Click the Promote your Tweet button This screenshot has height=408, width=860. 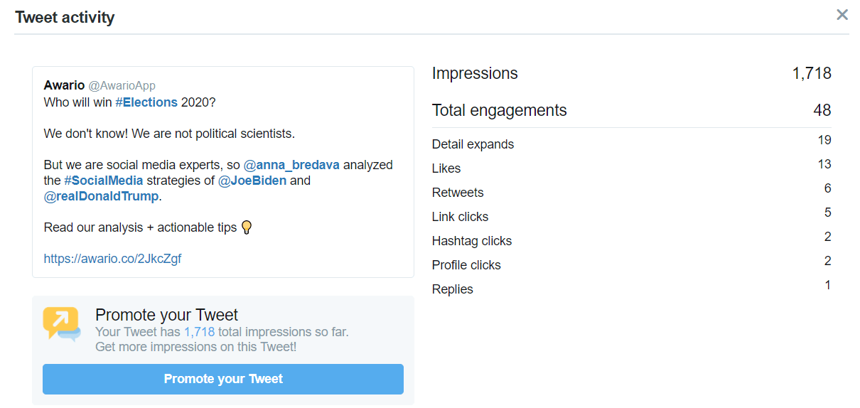point(223,379)
